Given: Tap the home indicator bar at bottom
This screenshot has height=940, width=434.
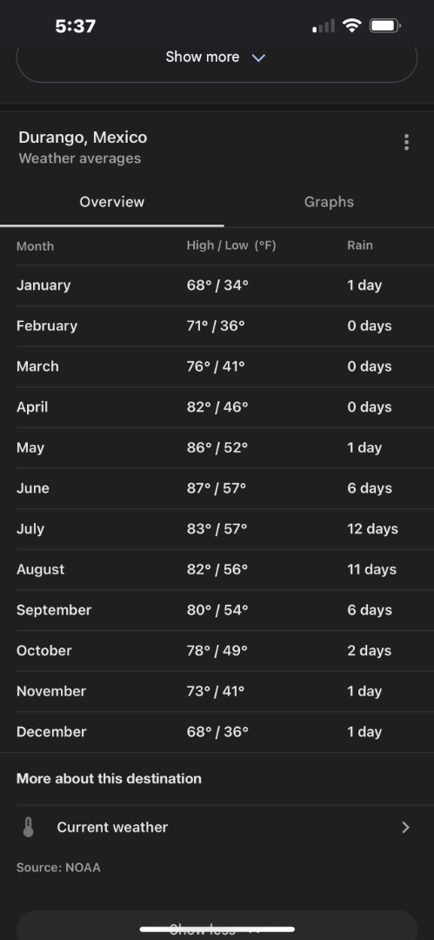Looking at the screenshot, I should [217, 930].
